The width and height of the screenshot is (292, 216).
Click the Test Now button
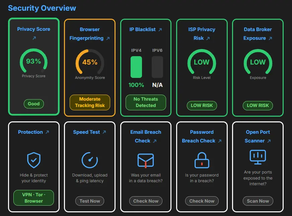(90, 201)
